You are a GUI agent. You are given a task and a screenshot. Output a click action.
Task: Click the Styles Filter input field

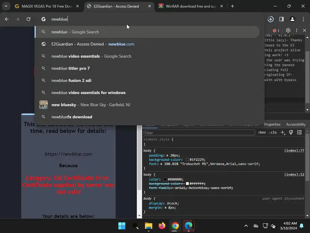click(199, 133)
